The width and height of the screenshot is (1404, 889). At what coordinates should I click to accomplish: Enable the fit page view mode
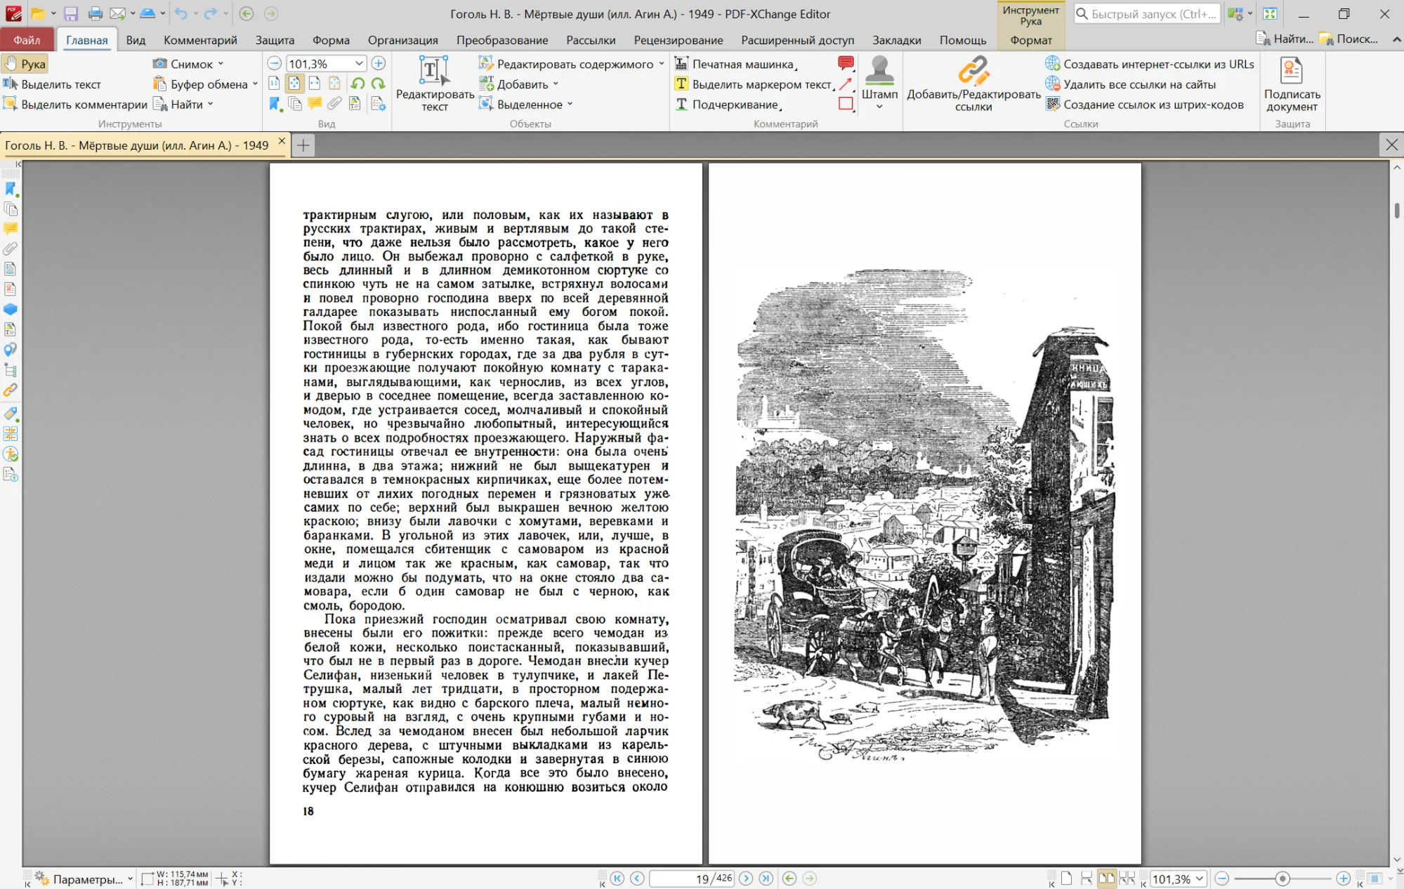click(294, 84)
